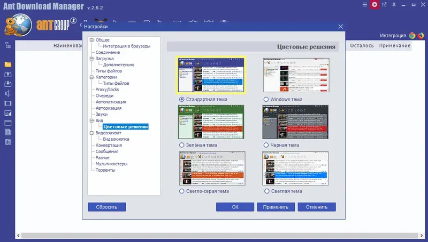Click the standard blue theme preview thumbnail
Viewport: 428px width, 242px height.
click(211, 75)
